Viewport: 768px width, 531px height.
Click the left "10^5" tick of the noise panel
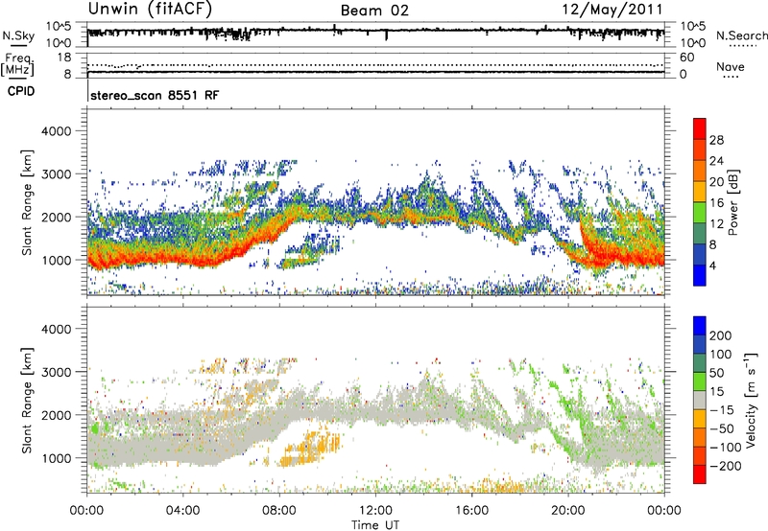[59, 27]
